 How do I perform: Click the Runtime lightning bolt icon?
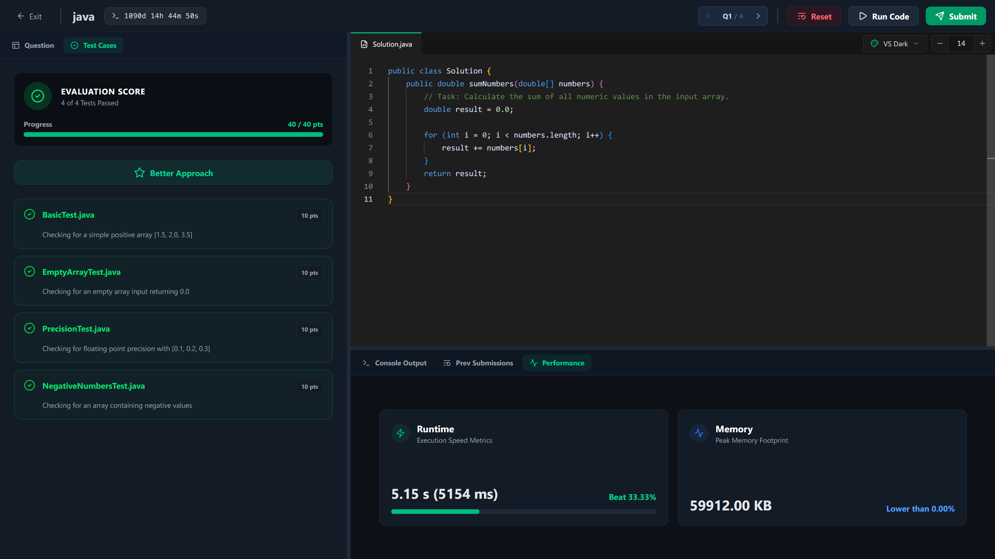(400, 433)
